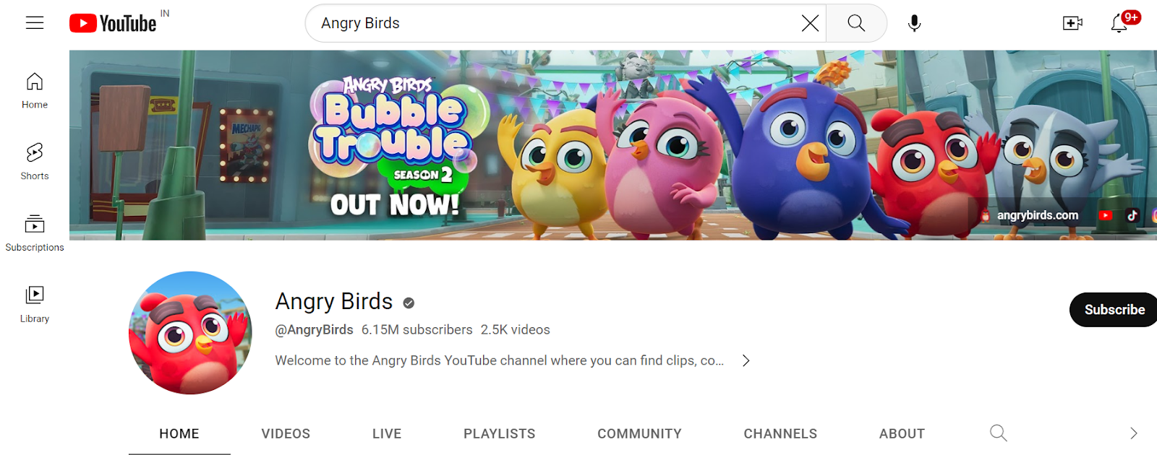The image size is (1157, 455).
Task: Go to YouTube home via logo
Action: pos(113,23)
